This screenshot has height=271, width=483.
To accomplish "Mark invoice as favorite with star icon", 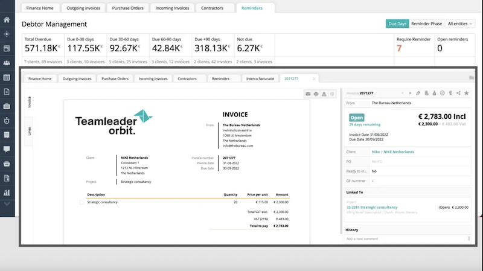I will click(x=466, y=93).
